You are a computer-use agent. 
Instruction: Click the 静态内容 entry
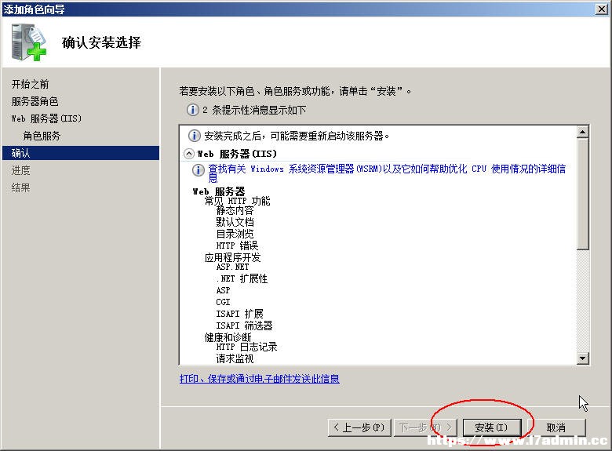coord(235,211)
